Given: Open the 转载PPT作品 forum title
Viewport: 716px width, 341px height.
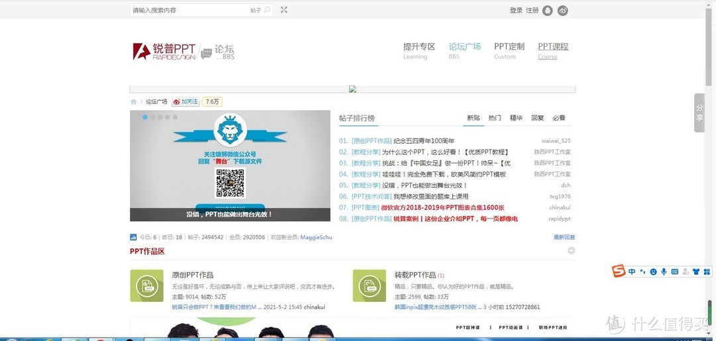Looking at the screenshot, I should [x=415, y=275].
